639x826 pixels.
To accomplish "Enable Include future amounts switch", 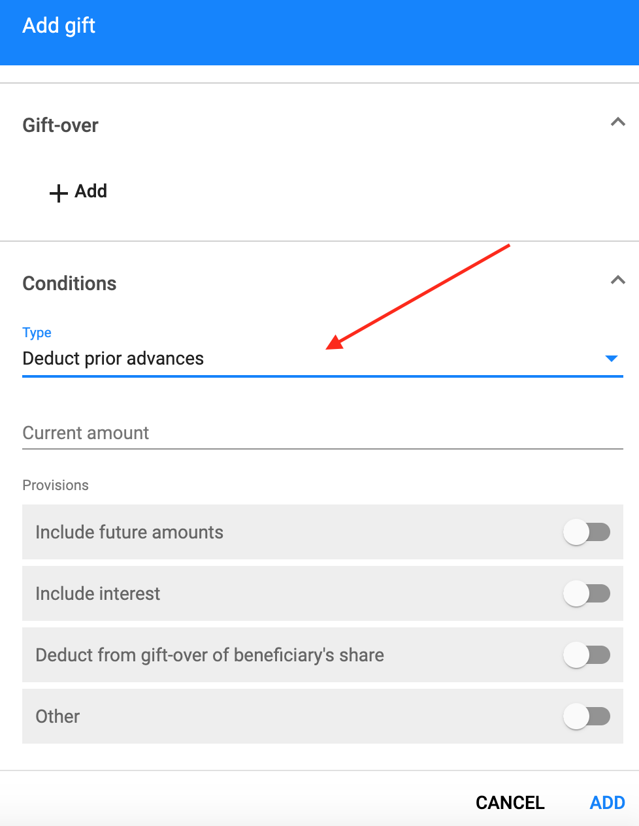I will [587, 532].
